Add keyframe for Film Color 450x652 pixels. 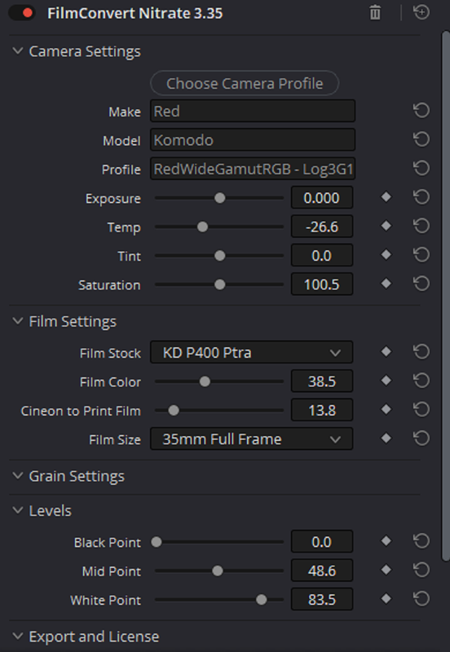(x=386, y=381)
